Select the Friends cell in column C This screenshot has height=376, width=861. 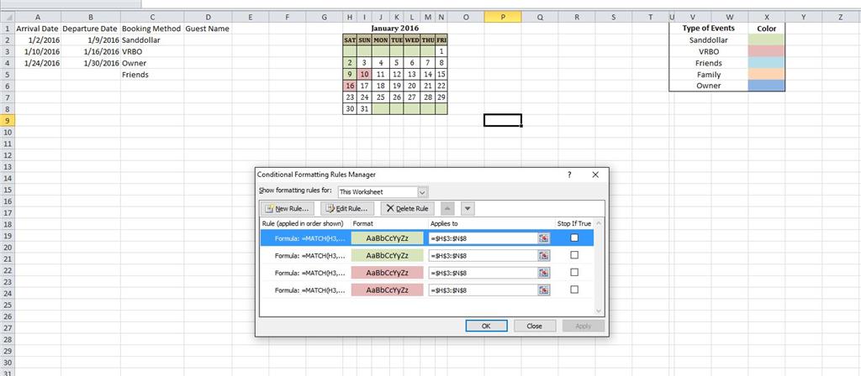152,75
